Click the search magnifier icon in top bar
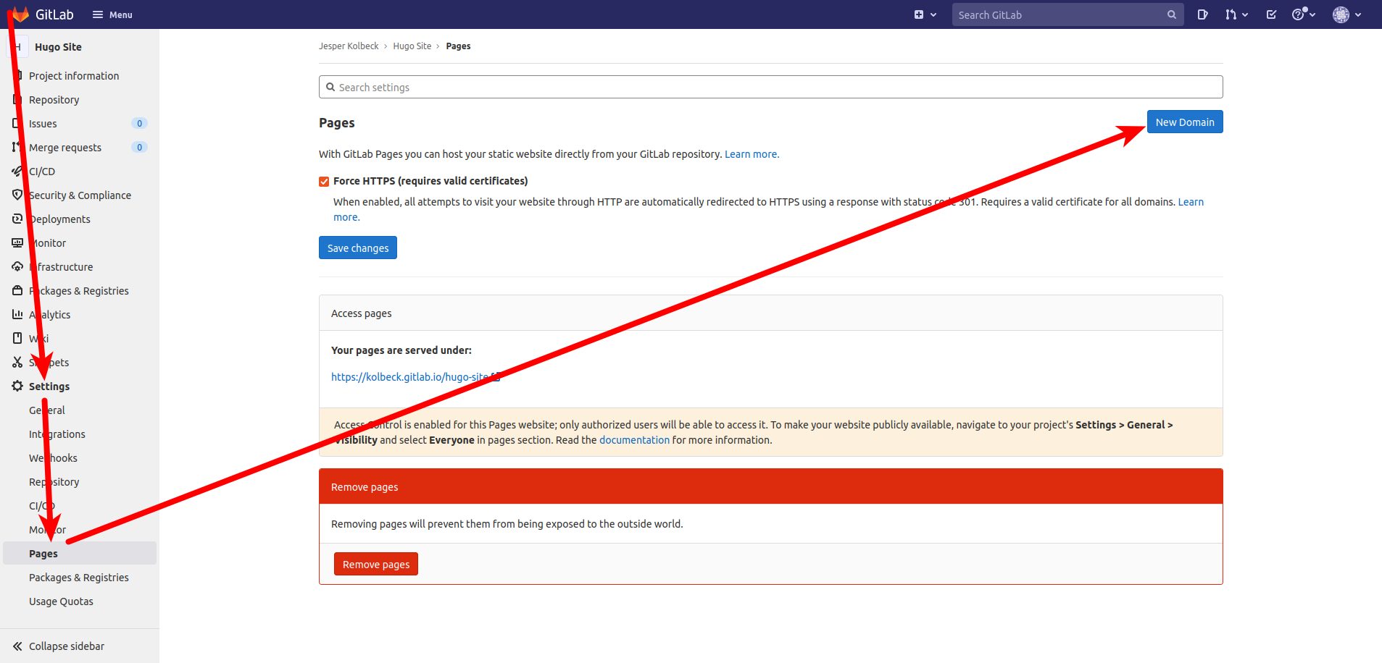Viewport: 1382px width, 663px height. coord(1172,14)
